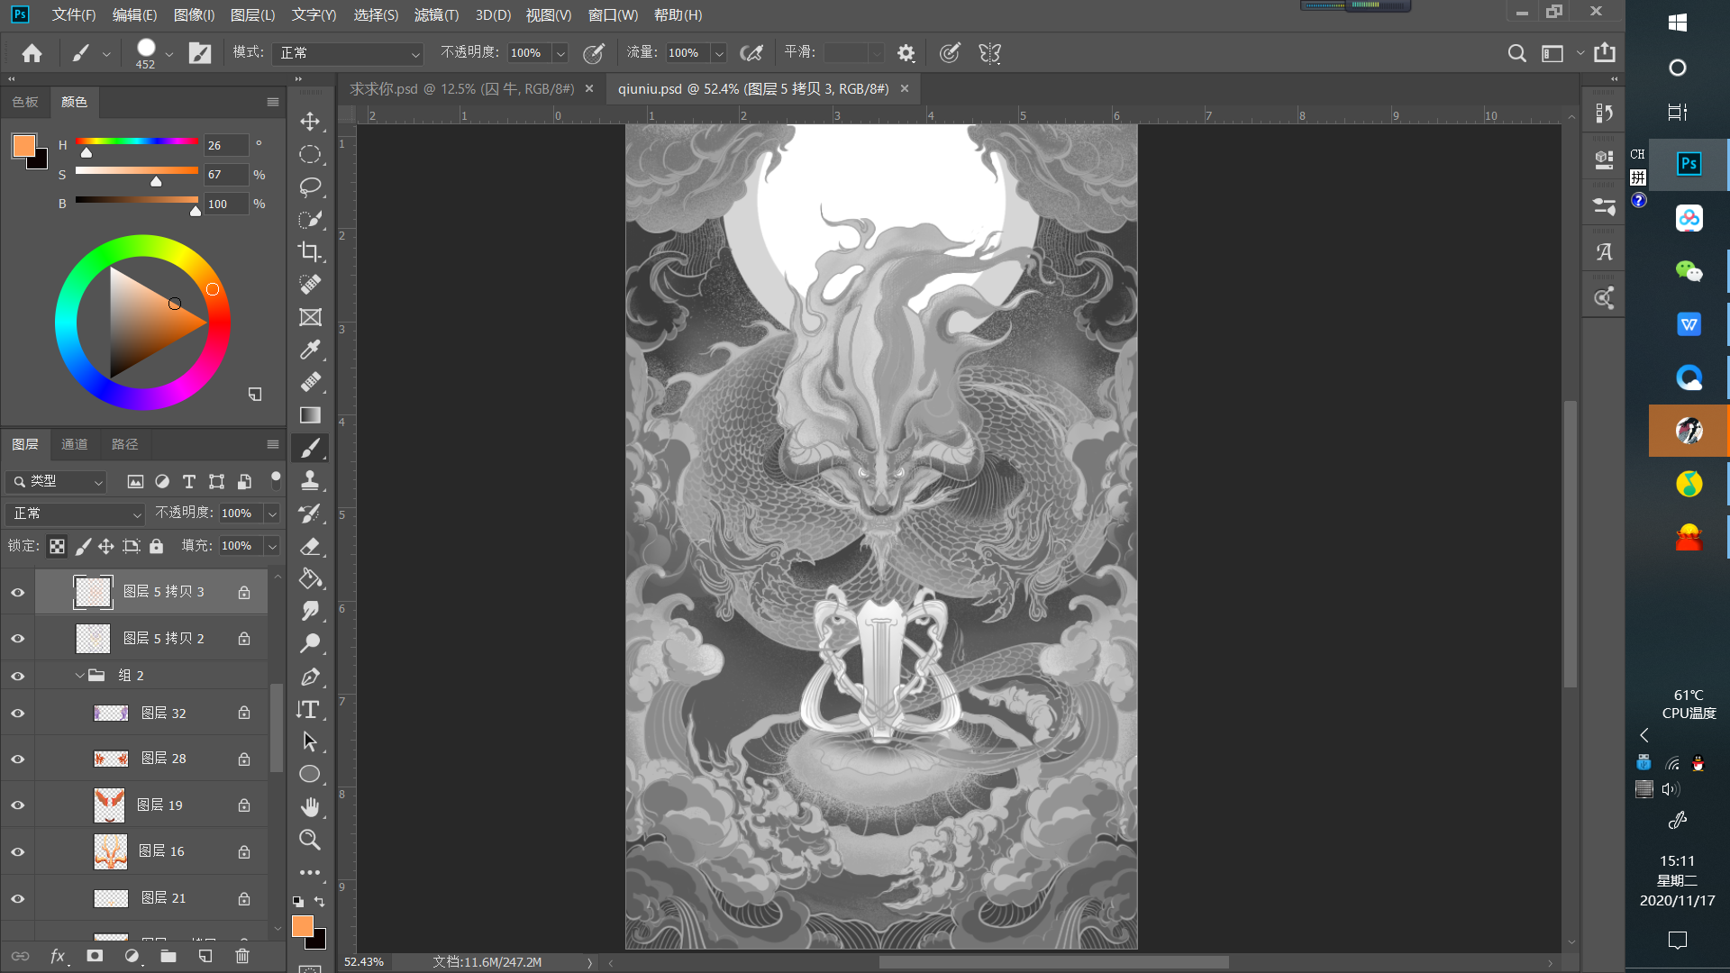The width and height of the screenshot is (1730, 973).
Task: Collapse the 组 2 group
Action: point(80,676)
